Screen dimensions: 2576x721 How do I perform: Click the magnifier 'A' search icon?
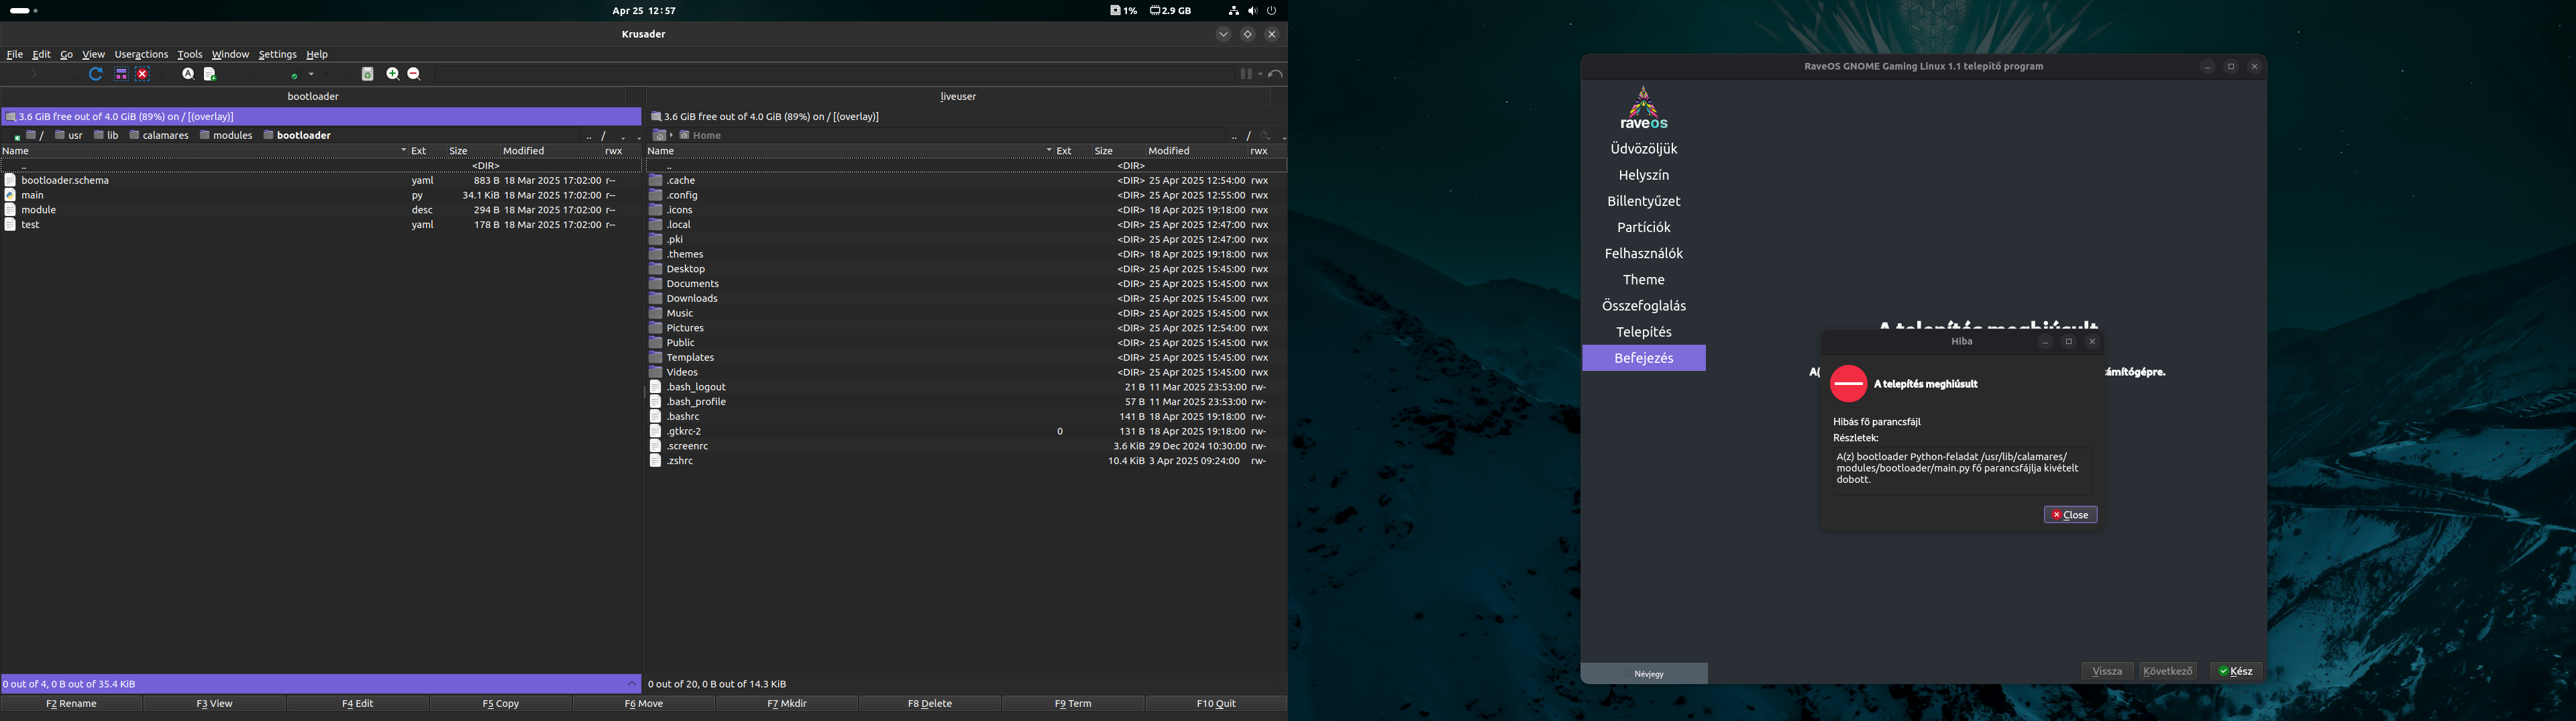pyautogui.click(x=188, y=74)
